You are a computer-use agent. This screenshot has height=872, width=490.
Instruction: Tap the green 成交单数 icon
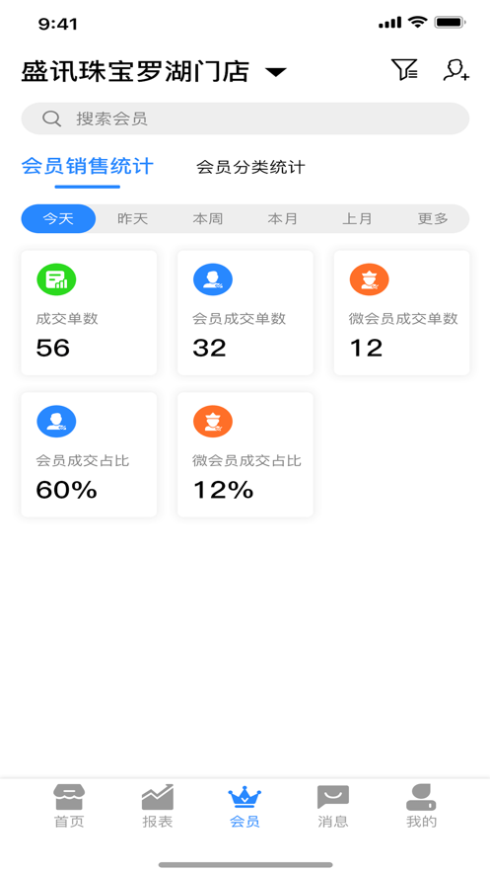point(56,279)
